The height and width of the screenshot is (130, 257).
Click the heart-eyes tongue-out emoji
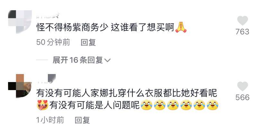[42, 105]
